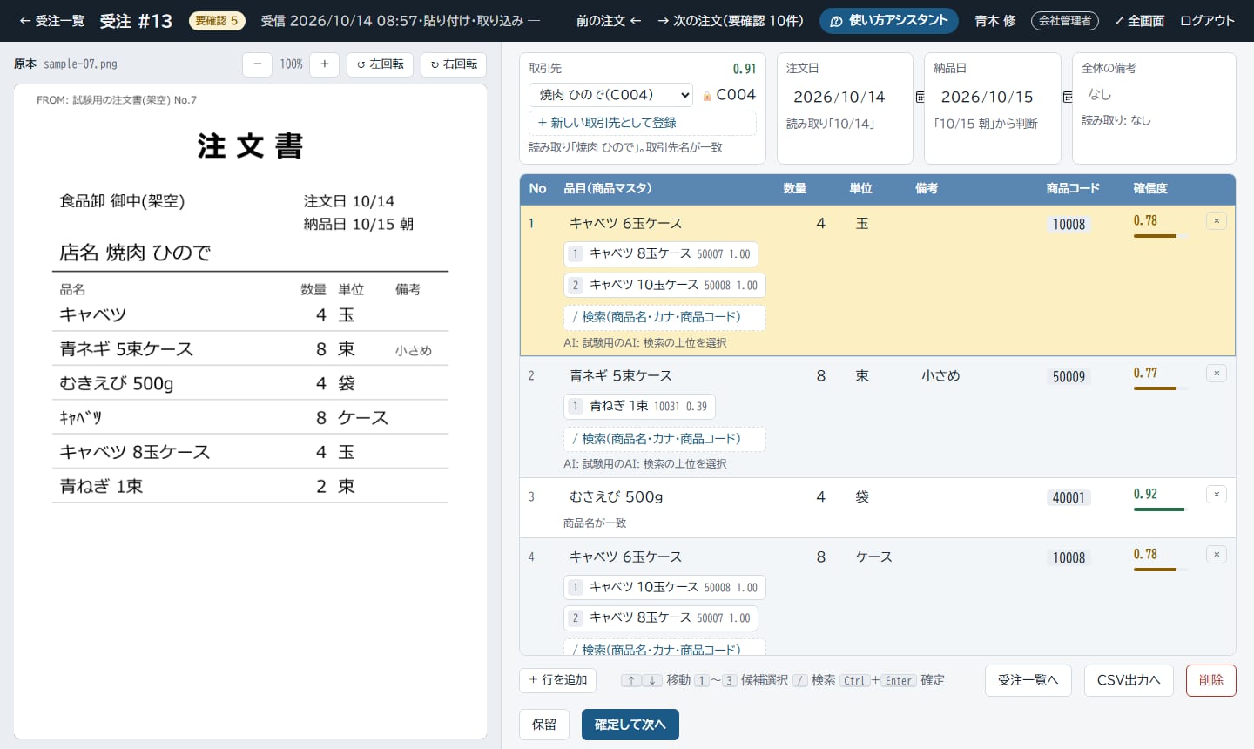Pick candidate 青ねぎ 1束 10031 for row 2
The width and height of the screenshot is (1254, 749).
coord(639,407)
